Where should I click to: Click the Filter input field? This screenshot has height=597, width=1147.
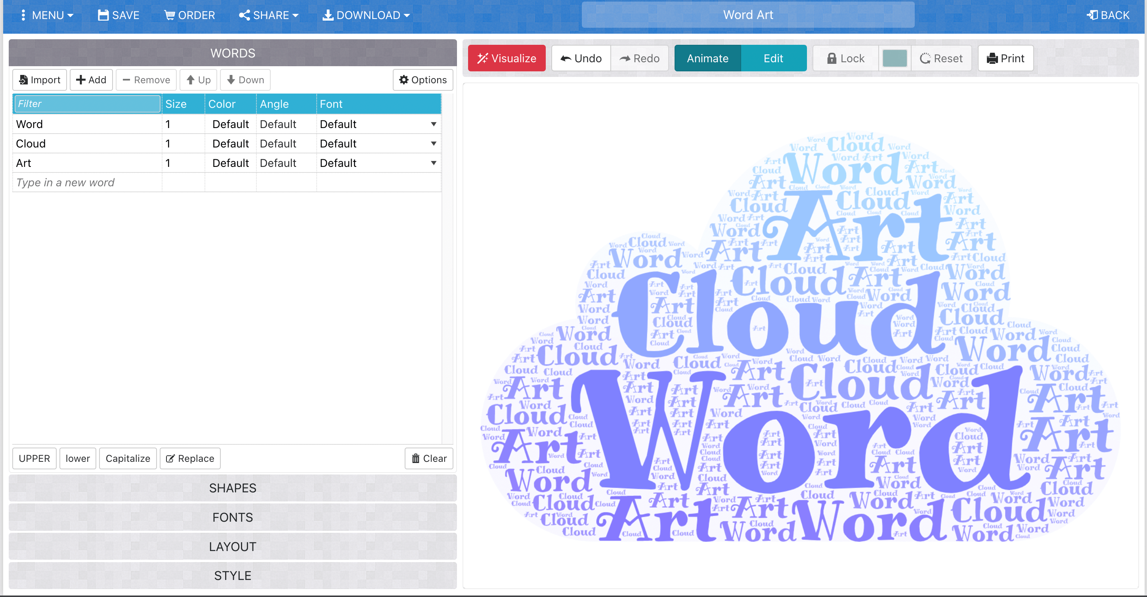87,104
